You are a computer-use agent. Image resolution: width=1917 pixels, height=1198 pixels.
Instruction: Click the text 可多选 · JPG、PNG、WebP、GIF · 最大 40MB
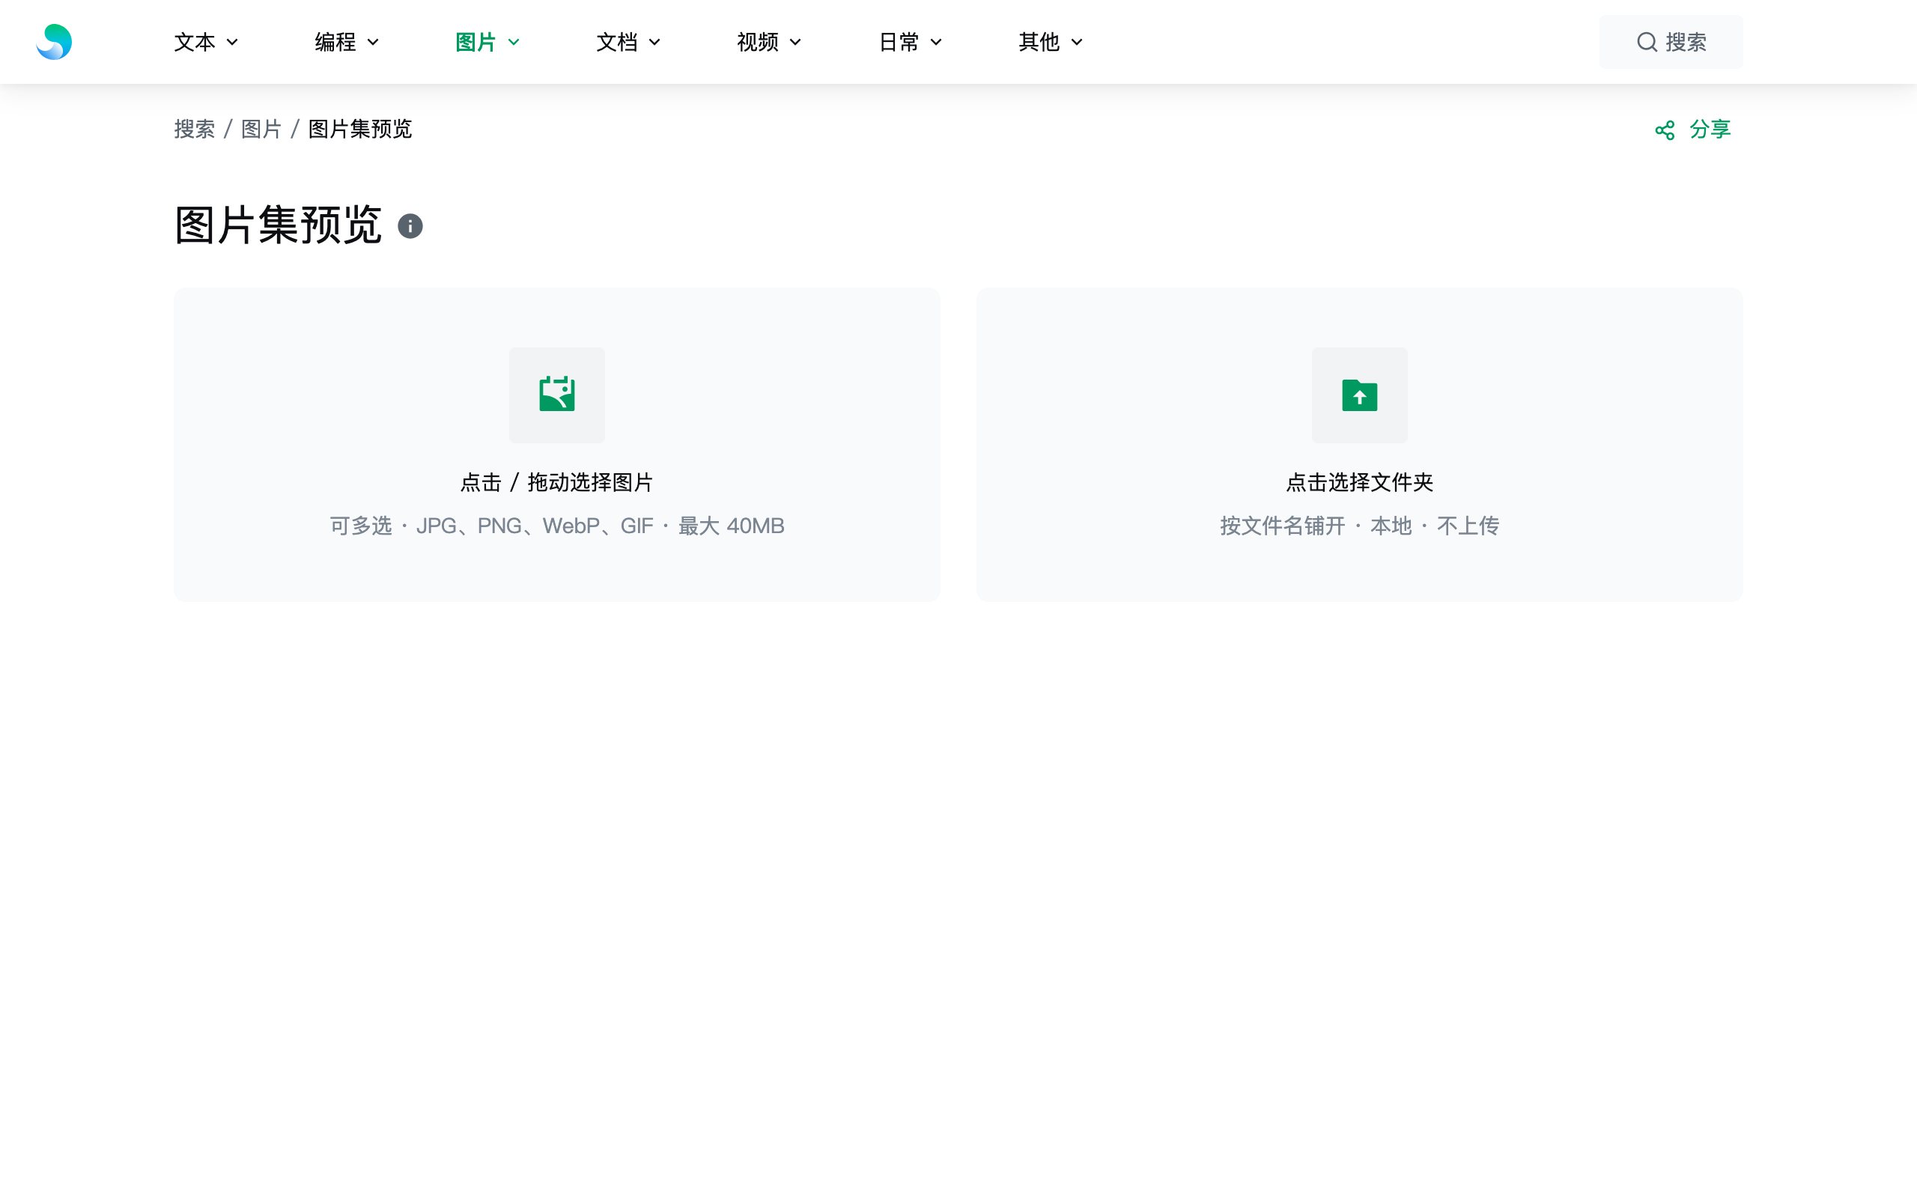(x=557, y=526)
